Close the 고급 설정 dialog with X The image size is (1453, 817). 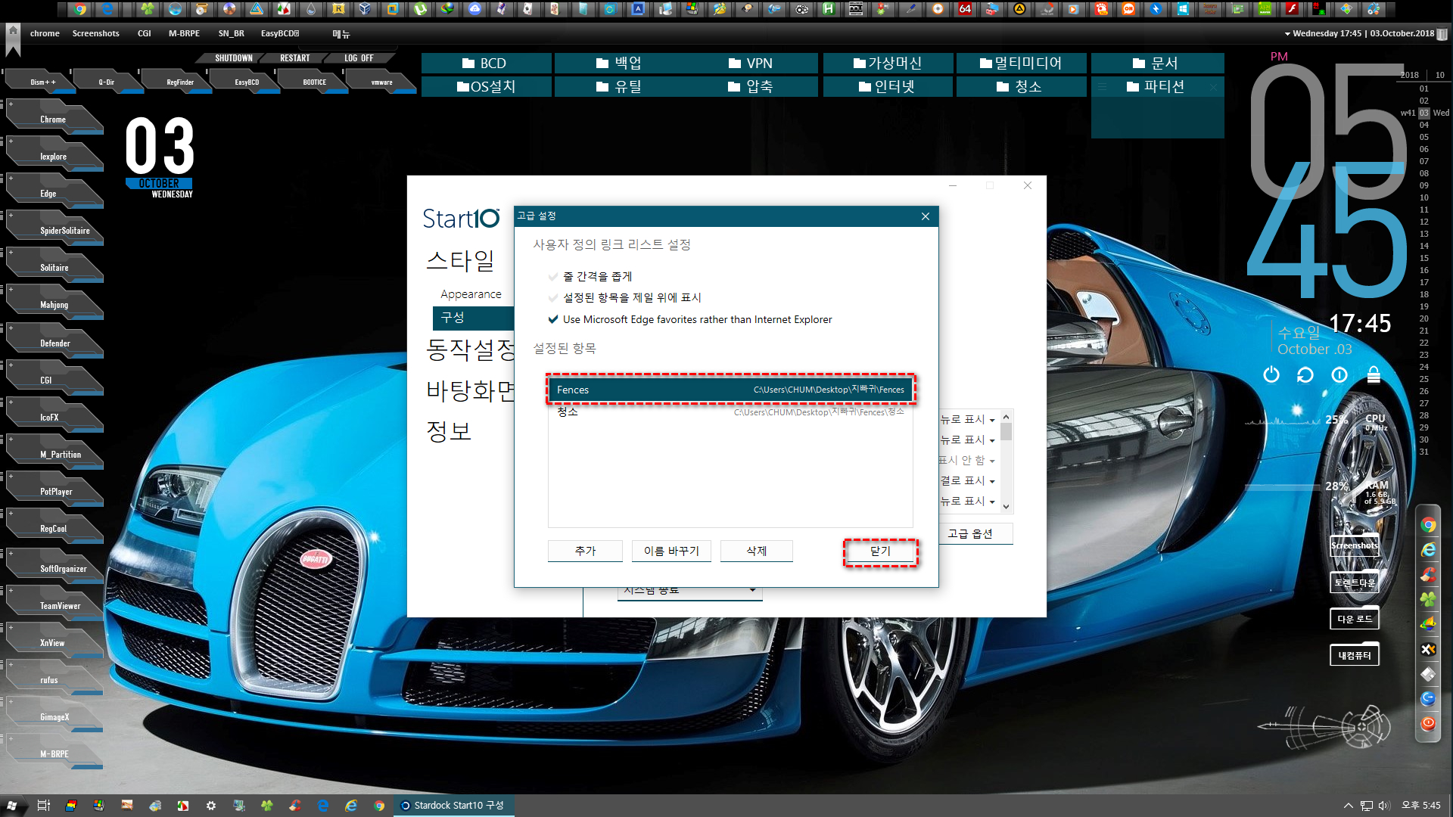pos(926,216)
